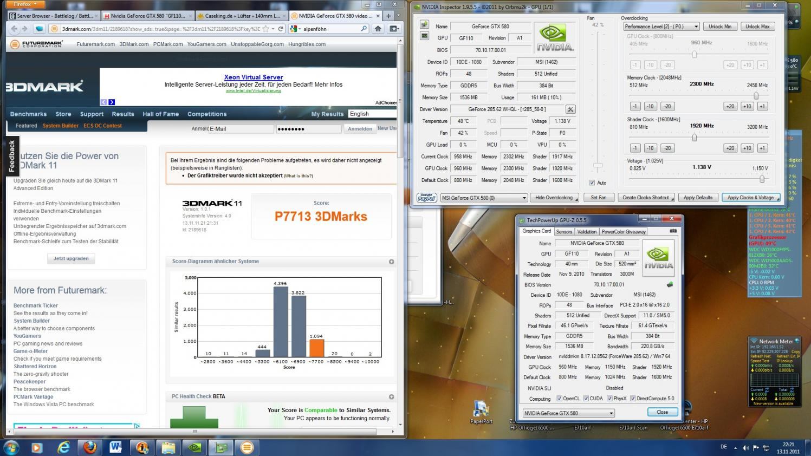The width and height of the screenshot is (811, 456).
Task: Click the Set Fan button
Action: pos(599,198)
